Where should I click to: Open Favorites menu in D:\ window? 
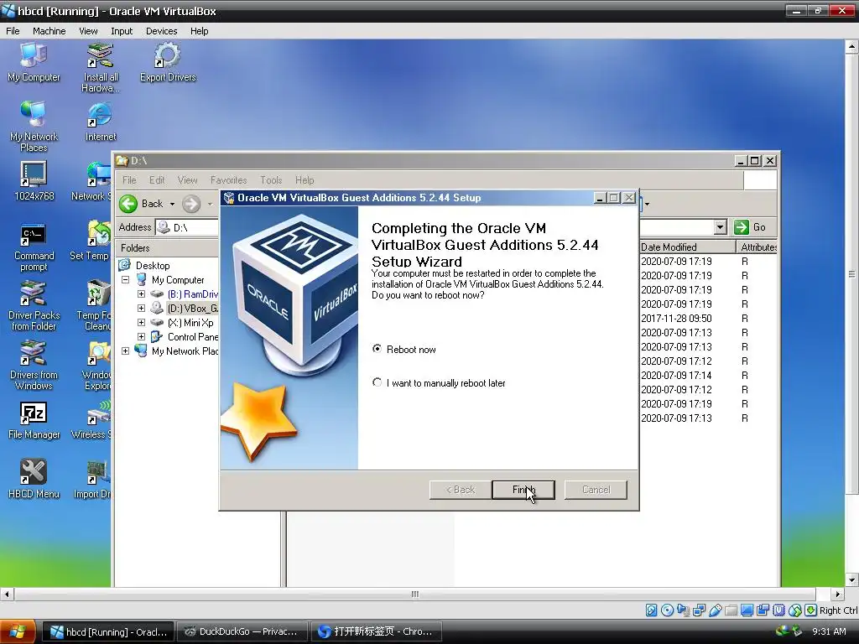228,180
